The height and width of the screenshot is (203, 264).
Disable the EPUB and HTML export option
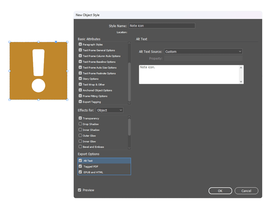click(80, 172)
